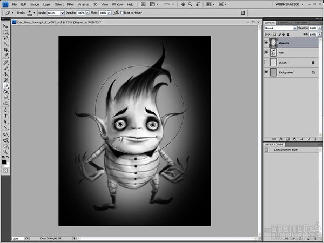Select the Eyedropper tool
Screen dimensions: 324x243
pyautogui.click(x=6, y=56)
